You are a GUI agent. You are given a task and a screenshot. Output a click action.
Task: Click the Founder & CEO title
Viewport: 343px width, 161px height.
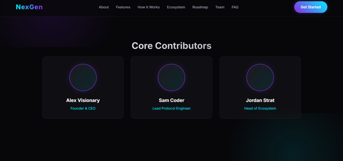coord(83,108)
